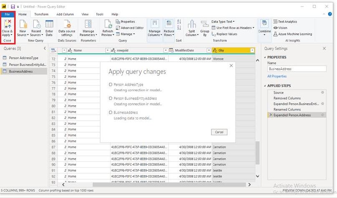Close the Query Settings pane
The height and width of the screenshot is (198, 337).
tap(324, 48)
